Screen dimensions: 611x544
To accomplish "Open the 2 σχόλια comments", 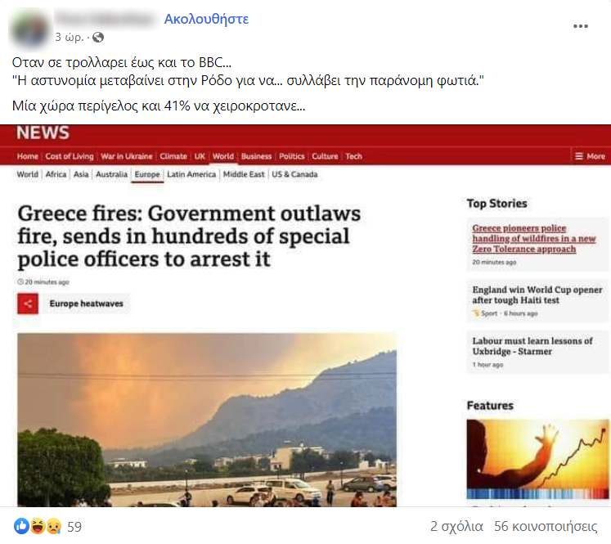I will click(456, 527).
